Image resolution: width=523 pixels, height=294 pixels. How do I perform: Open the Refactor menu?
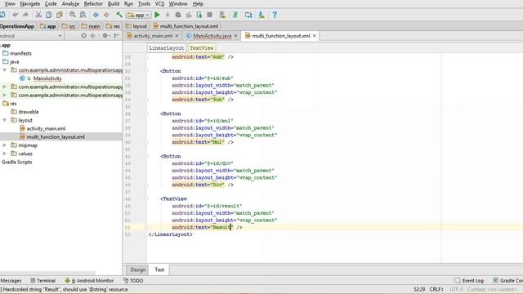pos(93,4)
